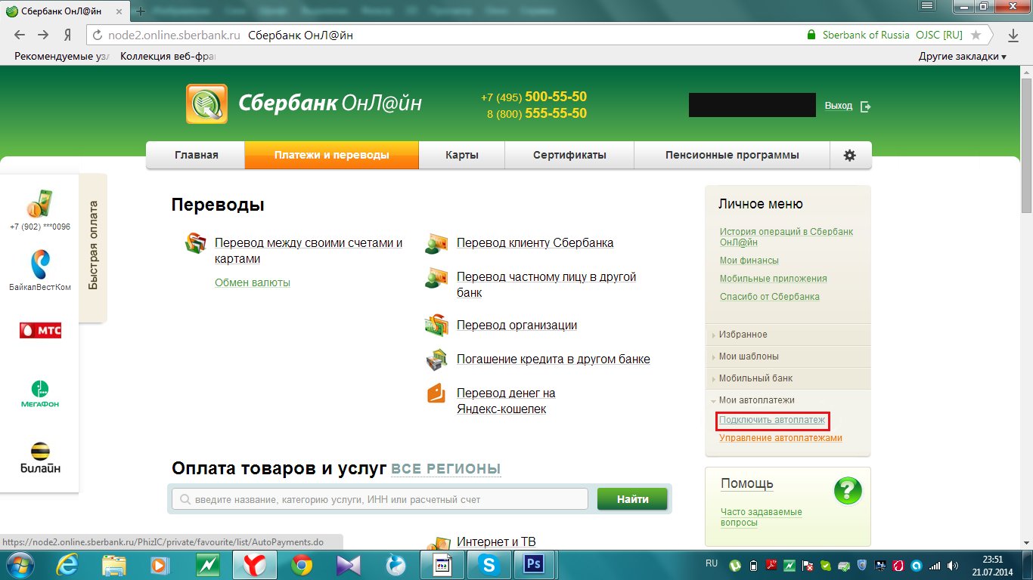Expand the Мобильный банк section
The image size is (1033, 580).
click(x=787, y=378)
